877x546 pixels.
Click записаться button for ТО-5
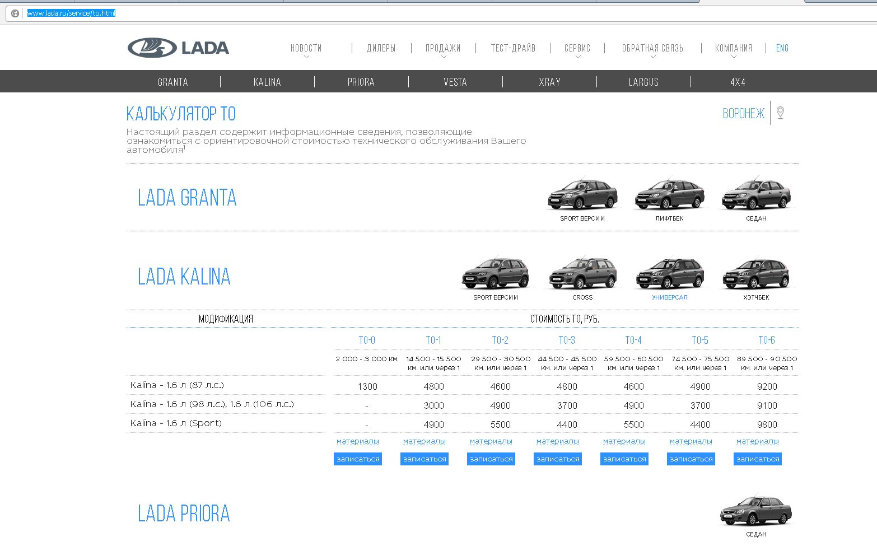point(691,459)
